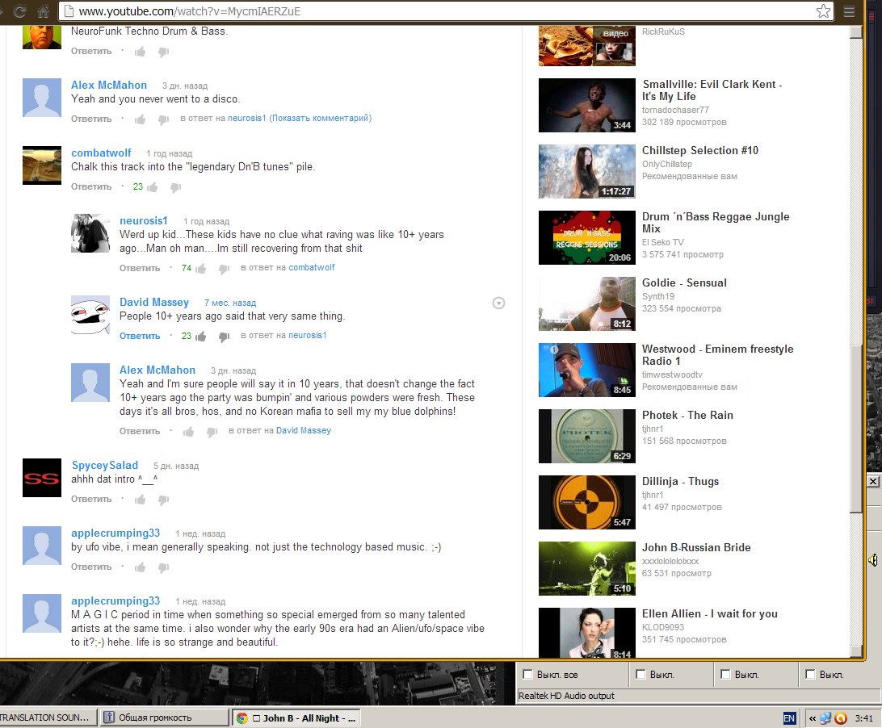Switch to John B - All Night Chrome task
The image size is (882, 728).
coord(296,718)
